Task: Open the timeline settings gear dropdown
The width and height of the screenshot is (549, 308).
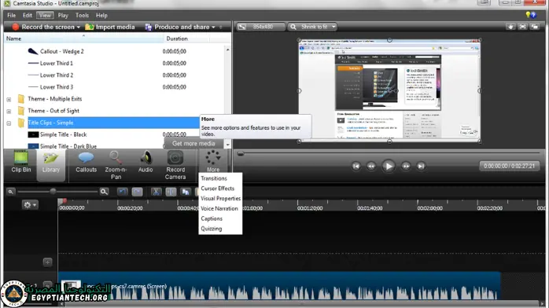Action: click(29, 205)
